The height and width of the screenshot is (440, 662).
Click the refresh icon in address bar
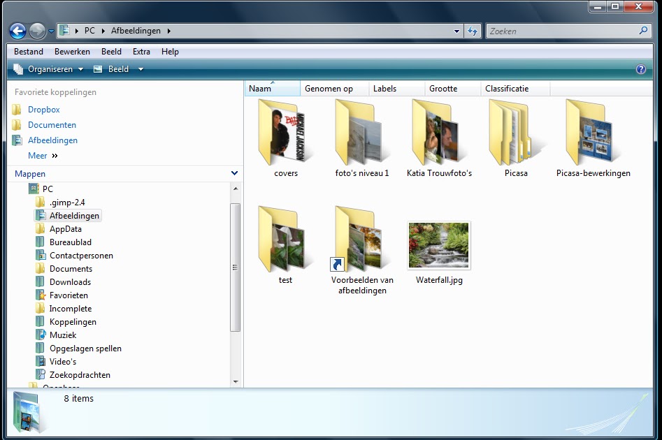473,31
